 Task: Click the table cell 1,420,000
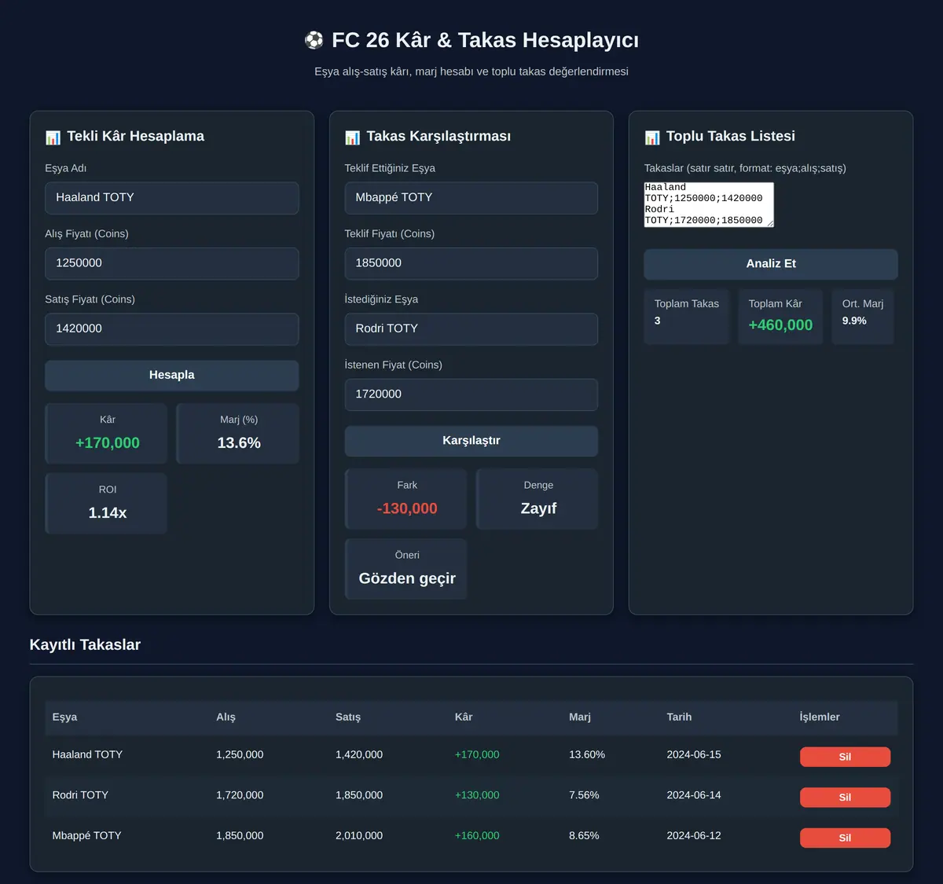[x=359, y=754]
